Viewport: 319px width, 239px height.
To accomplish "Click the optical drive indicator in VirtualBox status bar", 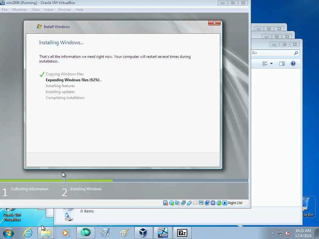I will (172, 203).
